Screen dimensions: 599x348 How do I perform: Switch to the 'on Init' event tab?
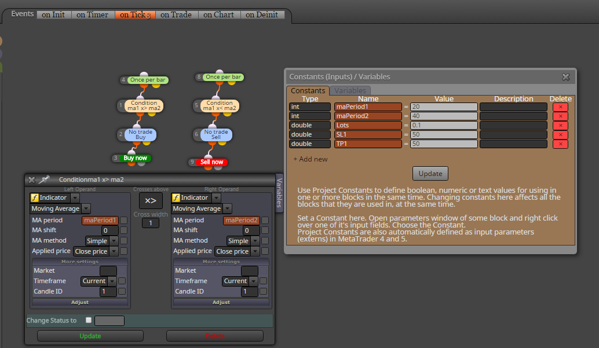pos(53,14)
